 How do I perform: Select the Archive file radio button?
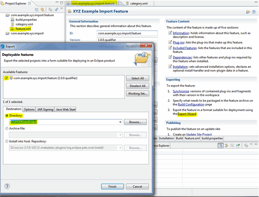(7, 128)
